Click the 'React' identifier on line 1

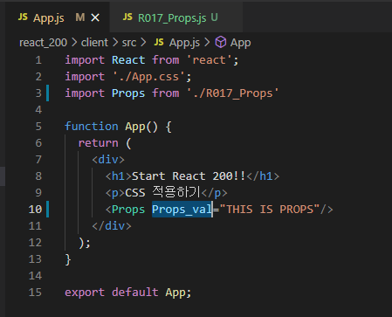tap(128, 60)
